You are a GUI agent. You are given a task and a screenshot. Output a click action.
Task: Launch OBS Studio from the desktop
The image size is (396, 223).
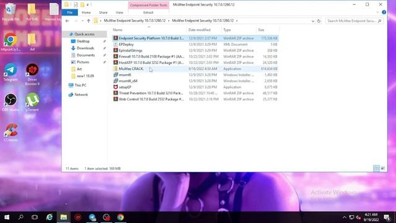click(x=11, y=102)
